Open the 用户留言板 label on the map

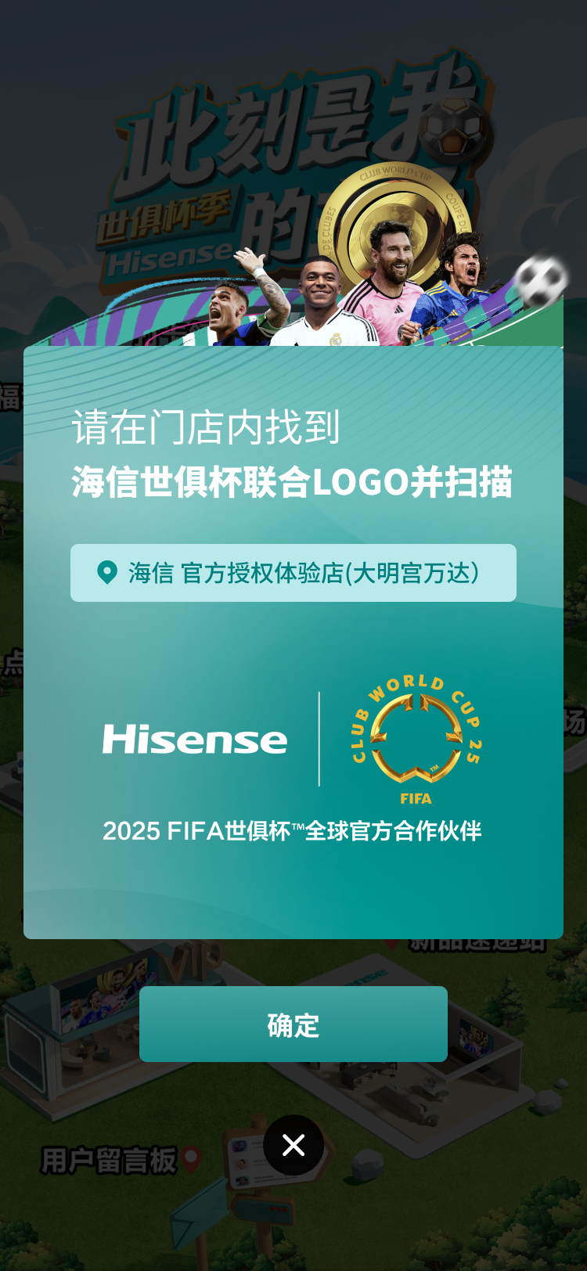tap(109, 1161)
